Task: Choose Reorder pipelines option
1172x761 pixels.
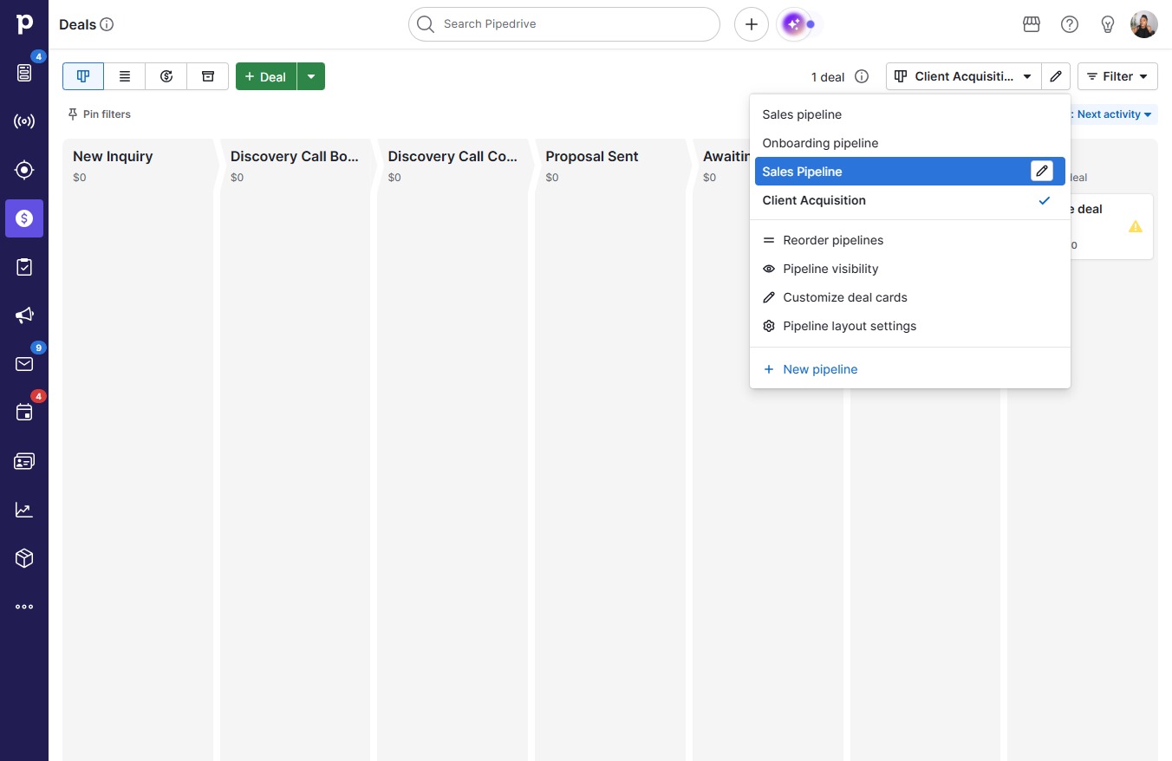Action: point(910,240)
